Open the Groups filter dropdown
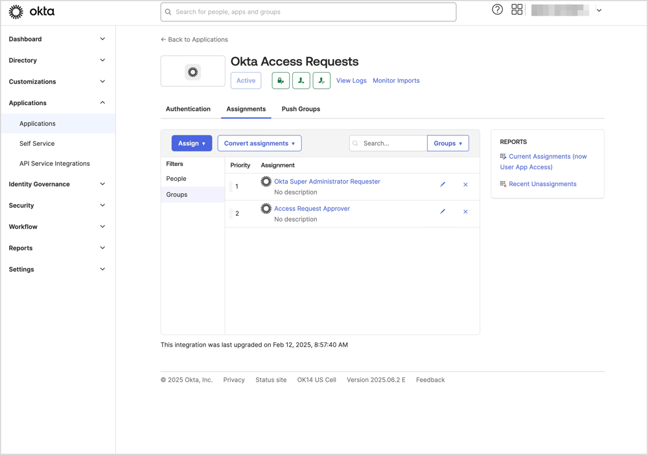The height and width of the screenshot is (455, 648). tap(448, 143)
